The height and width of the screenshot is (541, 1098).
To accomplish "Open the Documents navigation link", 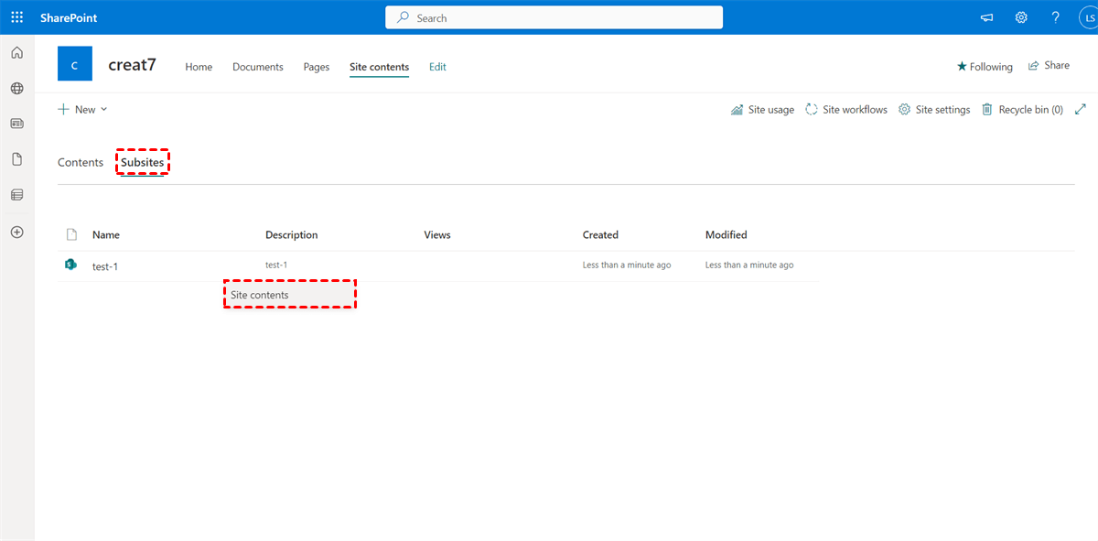I will click(257, 67).
